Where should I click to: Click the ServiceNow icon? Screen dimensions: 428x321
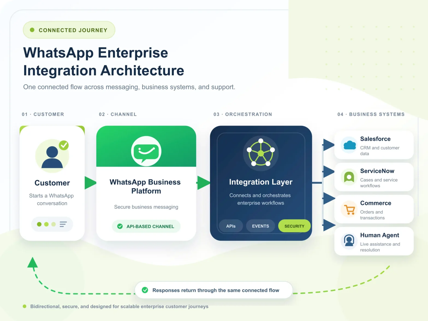click(349, 177)
